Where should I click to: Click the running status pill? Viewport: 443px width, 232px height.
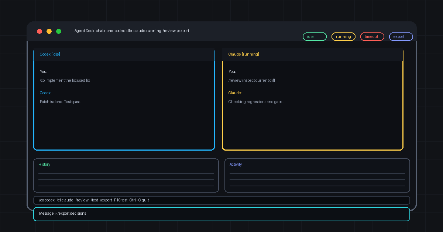point(343,36)
